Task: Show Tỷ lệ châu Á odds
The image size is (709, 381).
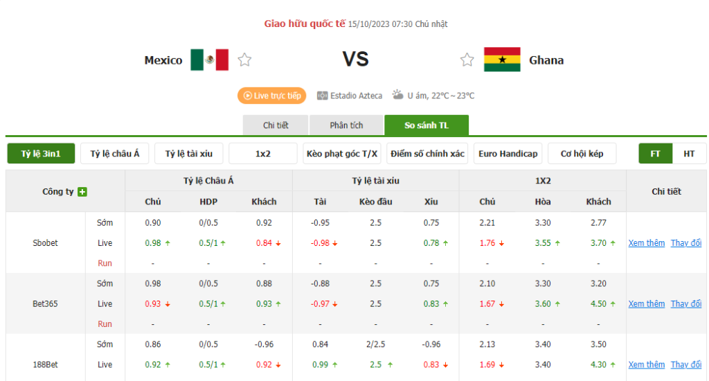Action: tap(114, 153)
